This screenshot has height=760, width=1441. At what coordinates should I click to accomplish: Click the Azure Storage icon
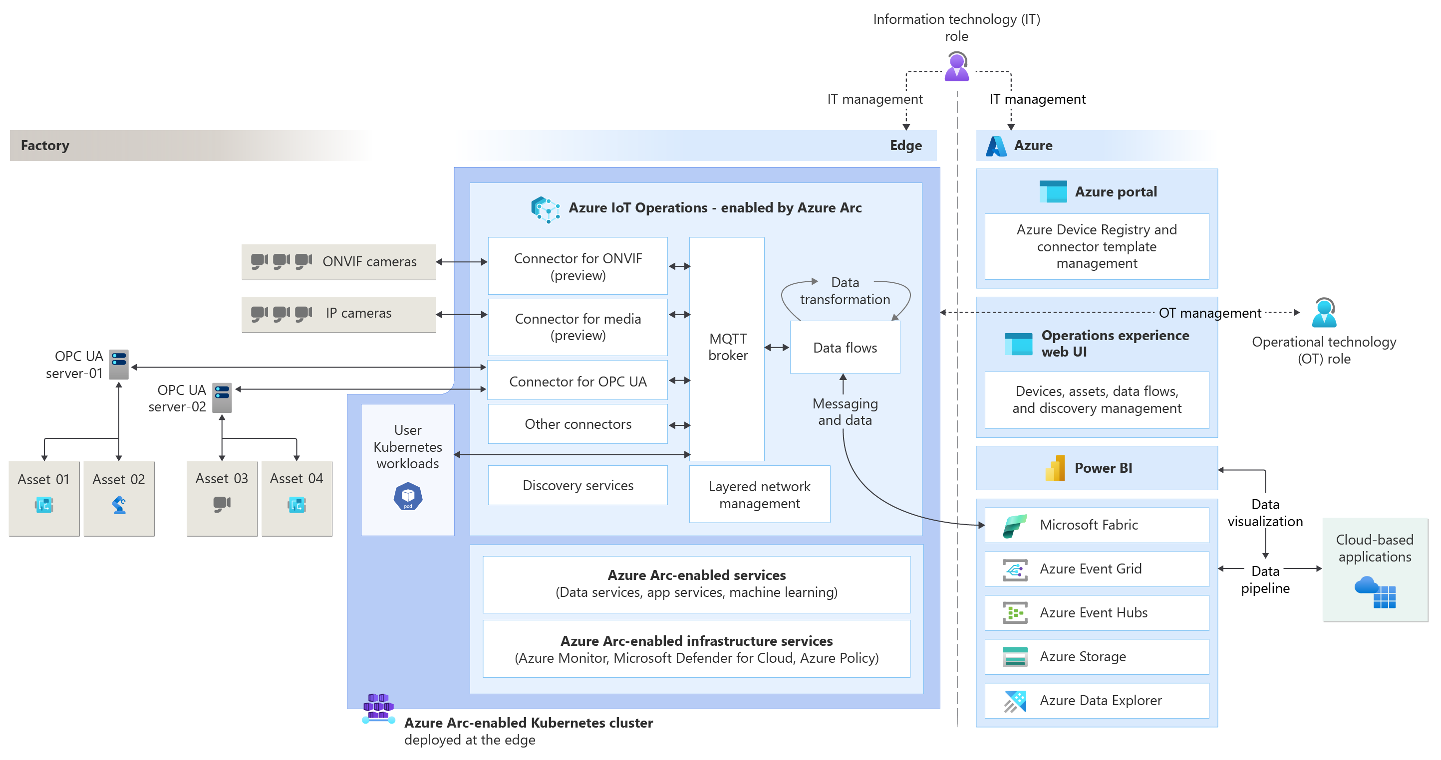point(1015,657)
